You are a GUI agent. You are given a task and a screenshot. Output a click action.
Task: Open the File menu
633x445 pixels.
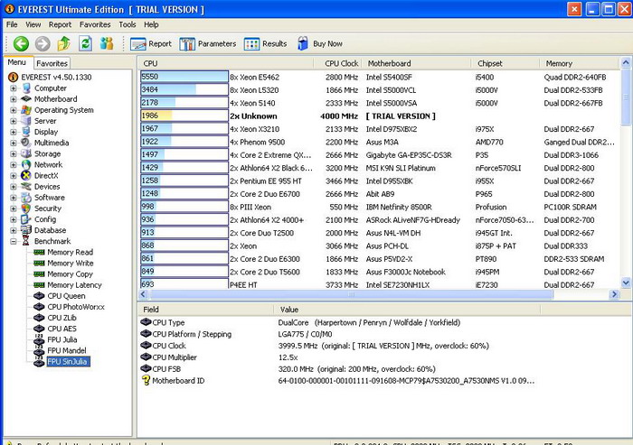12,24
